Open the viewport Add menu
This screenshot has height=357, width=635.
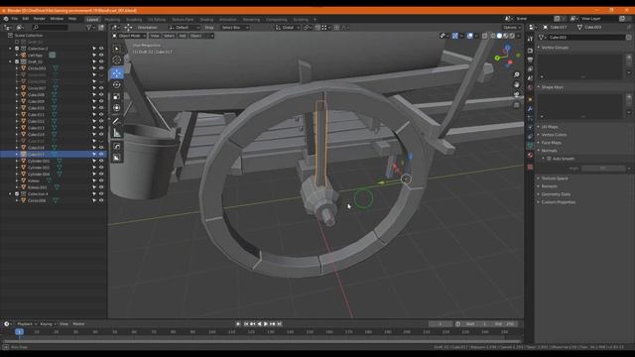(183, 36)
